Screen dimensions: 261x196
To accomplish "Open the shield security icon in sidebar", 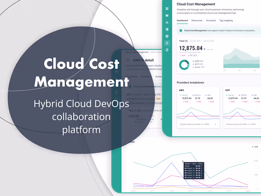I will coord(167,50).
